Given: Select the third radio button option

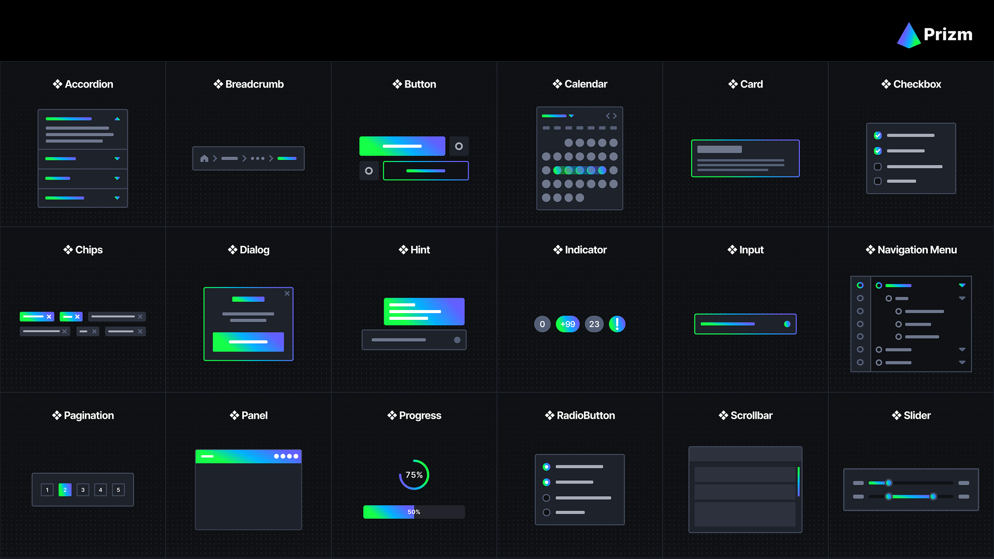Looking at the screenshot, I should [546, 498].
